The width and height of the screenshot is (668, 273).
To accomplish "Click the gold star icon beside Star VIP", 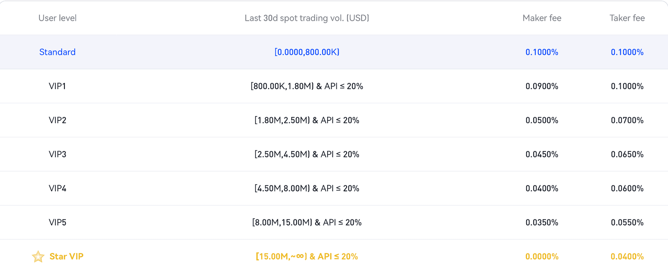I will (38, 256).
